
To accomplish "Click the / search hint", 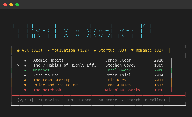I will pyautogui.click(x=131, y=100).
